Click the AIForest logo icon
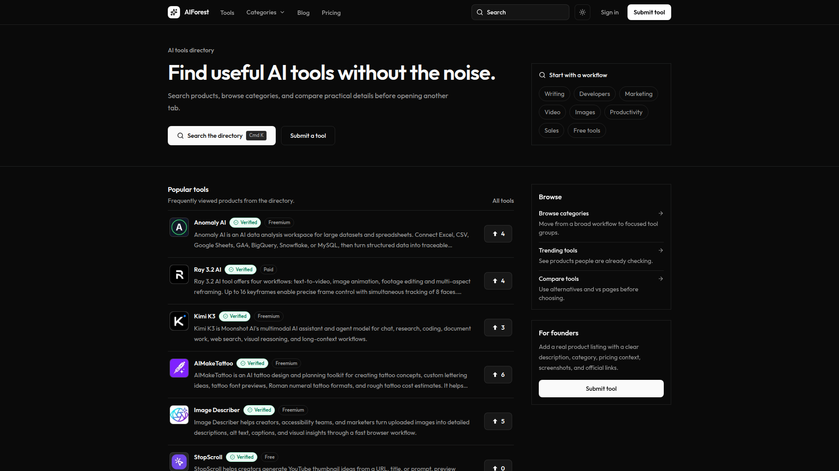839x471 pixels. (x=174, y=12)
